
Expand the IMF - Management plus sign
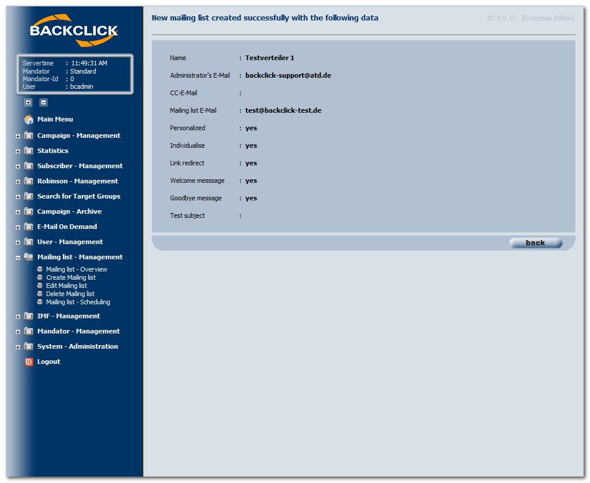18,317
